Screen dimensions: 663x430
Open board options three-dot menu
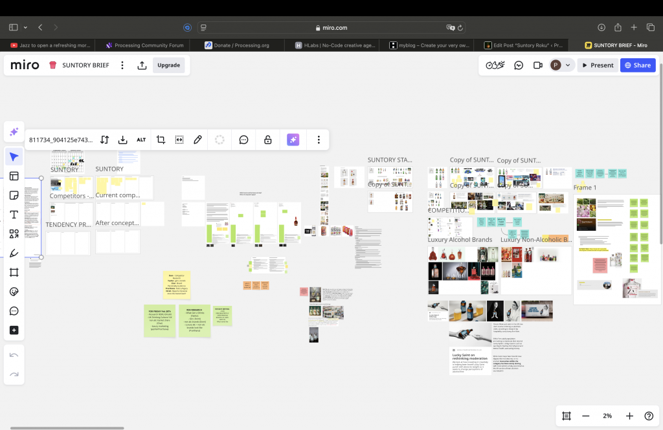122,65
